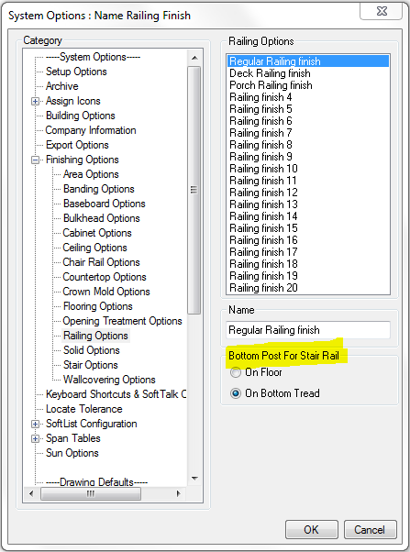Select the On Bottom Tread radio button

236,393
